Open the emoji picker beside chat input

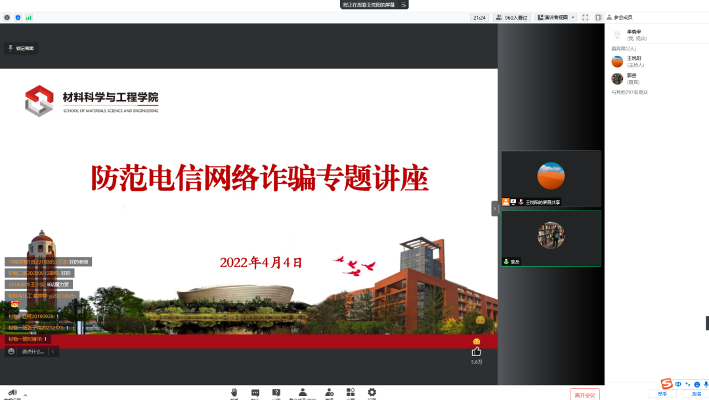click(x=11, y=351)
